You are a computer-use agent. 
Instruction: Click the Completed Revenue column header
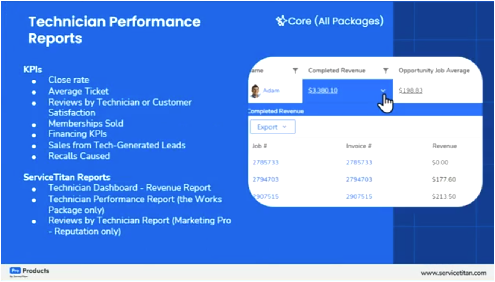pos(337,71)
